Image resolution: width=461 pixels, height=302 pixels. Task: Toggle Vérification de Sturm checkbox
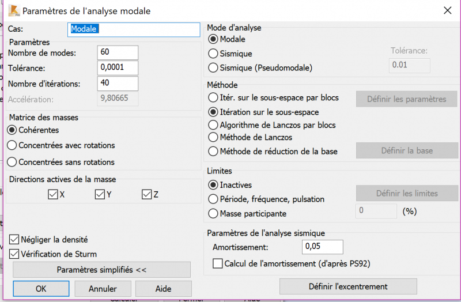tap(14, 254)
